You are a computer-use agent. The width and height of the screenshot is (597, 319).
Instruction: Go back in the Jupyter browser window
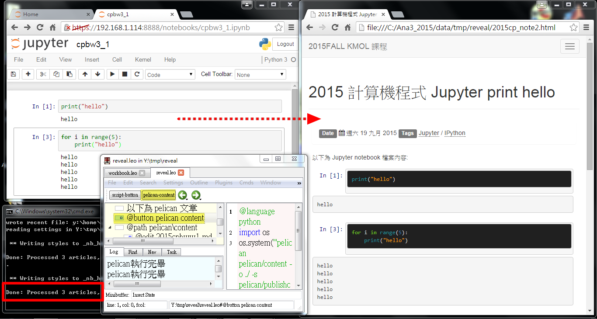tap(14, 28)
